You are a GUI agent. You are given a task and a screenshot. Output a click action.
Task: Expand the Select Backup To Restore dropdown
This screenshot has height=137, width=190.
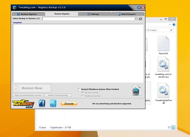pos(136,19)
